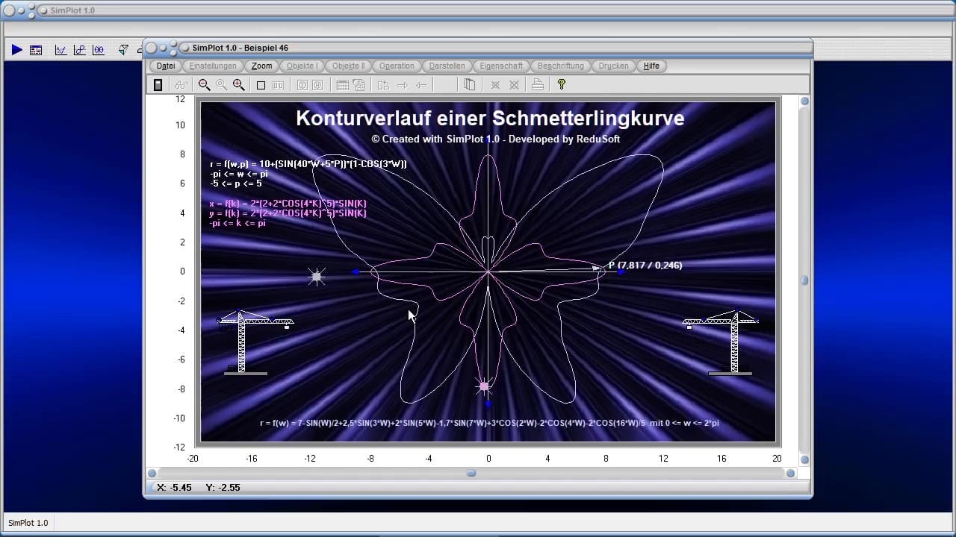
Task: Click the title 'Konturverlauf einer Schmetterlingkurve'
Action: (x=490, y=118)
